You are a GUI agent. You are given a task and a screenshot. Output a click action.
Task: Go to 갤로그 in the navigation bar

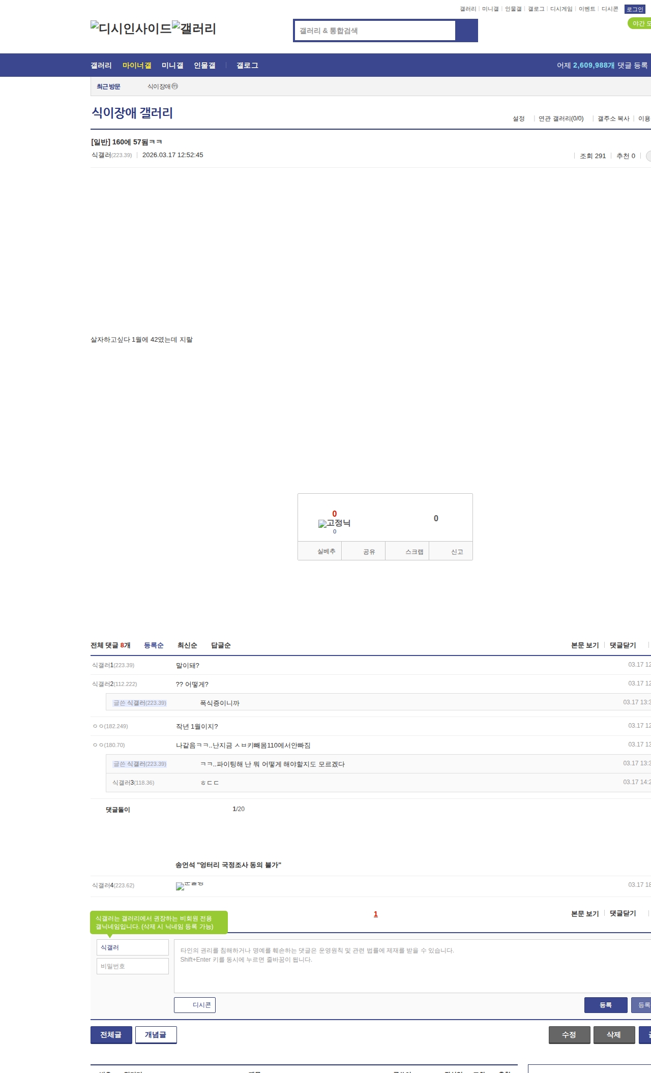click(x=247, y=66)
